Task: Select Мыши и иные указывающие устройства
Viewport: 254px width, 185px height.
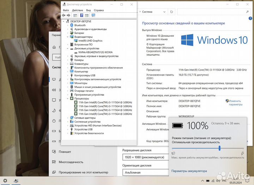Action: pyautogui.click(x=98, y=87)
